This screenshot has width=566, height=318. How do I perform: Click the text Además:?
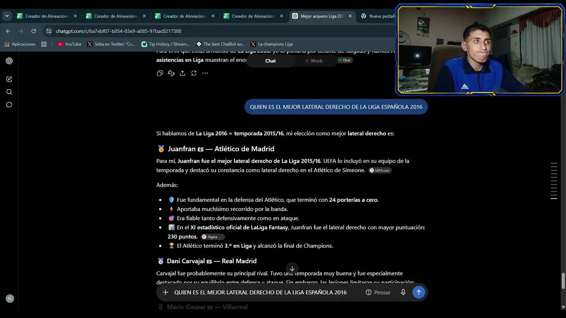click(x=167, y=185)
